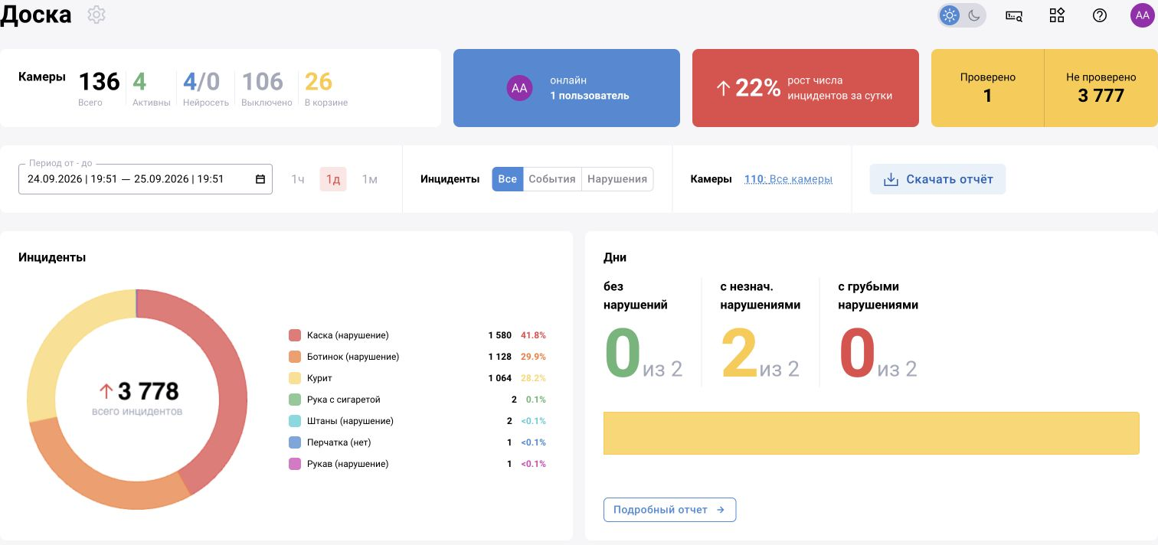Click red arrow icon beside 3 778

pyautogui.click(x=106, y=391)
